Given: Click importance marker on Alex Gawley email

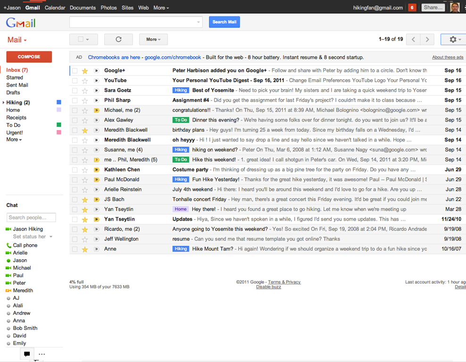Looking at the screenshot, I should click(x=96, y=120).
